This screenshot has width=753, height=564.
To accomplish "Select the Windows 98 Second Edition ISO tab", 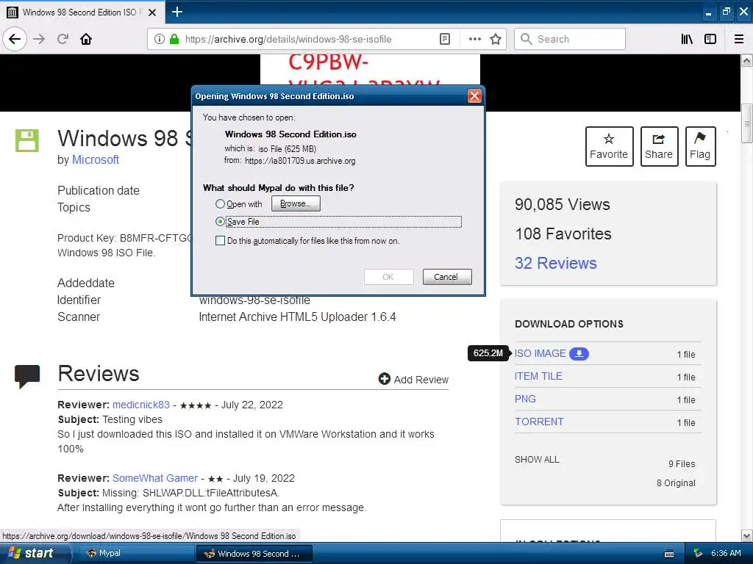I will click(82, 12).
